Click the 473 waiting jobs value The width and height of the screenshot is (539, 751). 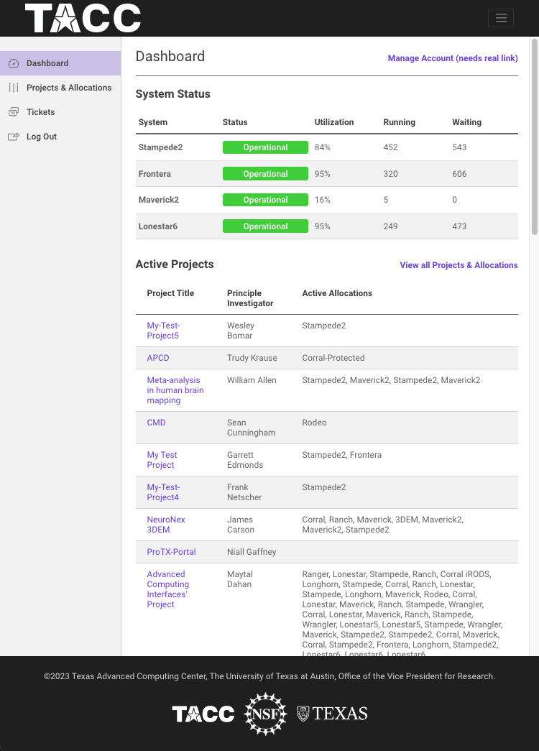point(459,226)
